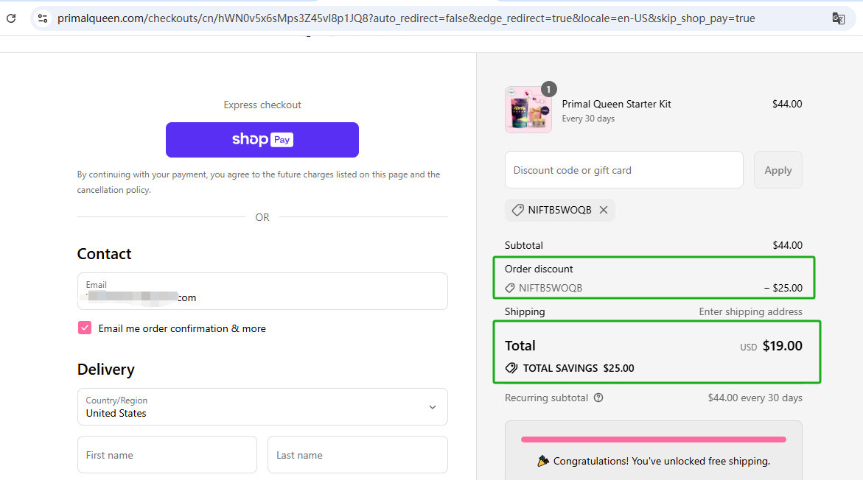Click the 'Enter shipping address' text

coord(751,311)
